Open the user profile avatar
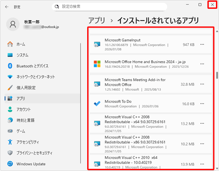The height and width of the screenshot is (171, 219). coord(13,24)
